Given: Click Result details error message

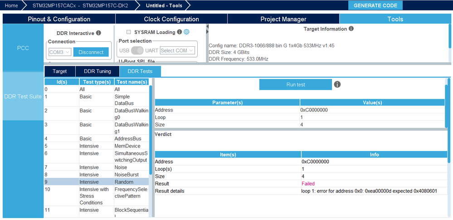Looking at the screenshot, I should tap(369, 191).
